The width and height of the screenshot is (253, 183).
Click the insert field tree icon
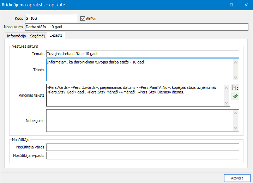235,88
